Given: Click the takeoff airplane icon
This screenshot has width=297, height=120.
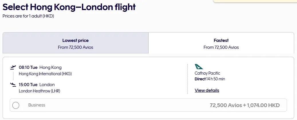Looking at the screenshot, I should tap(13, 67).
